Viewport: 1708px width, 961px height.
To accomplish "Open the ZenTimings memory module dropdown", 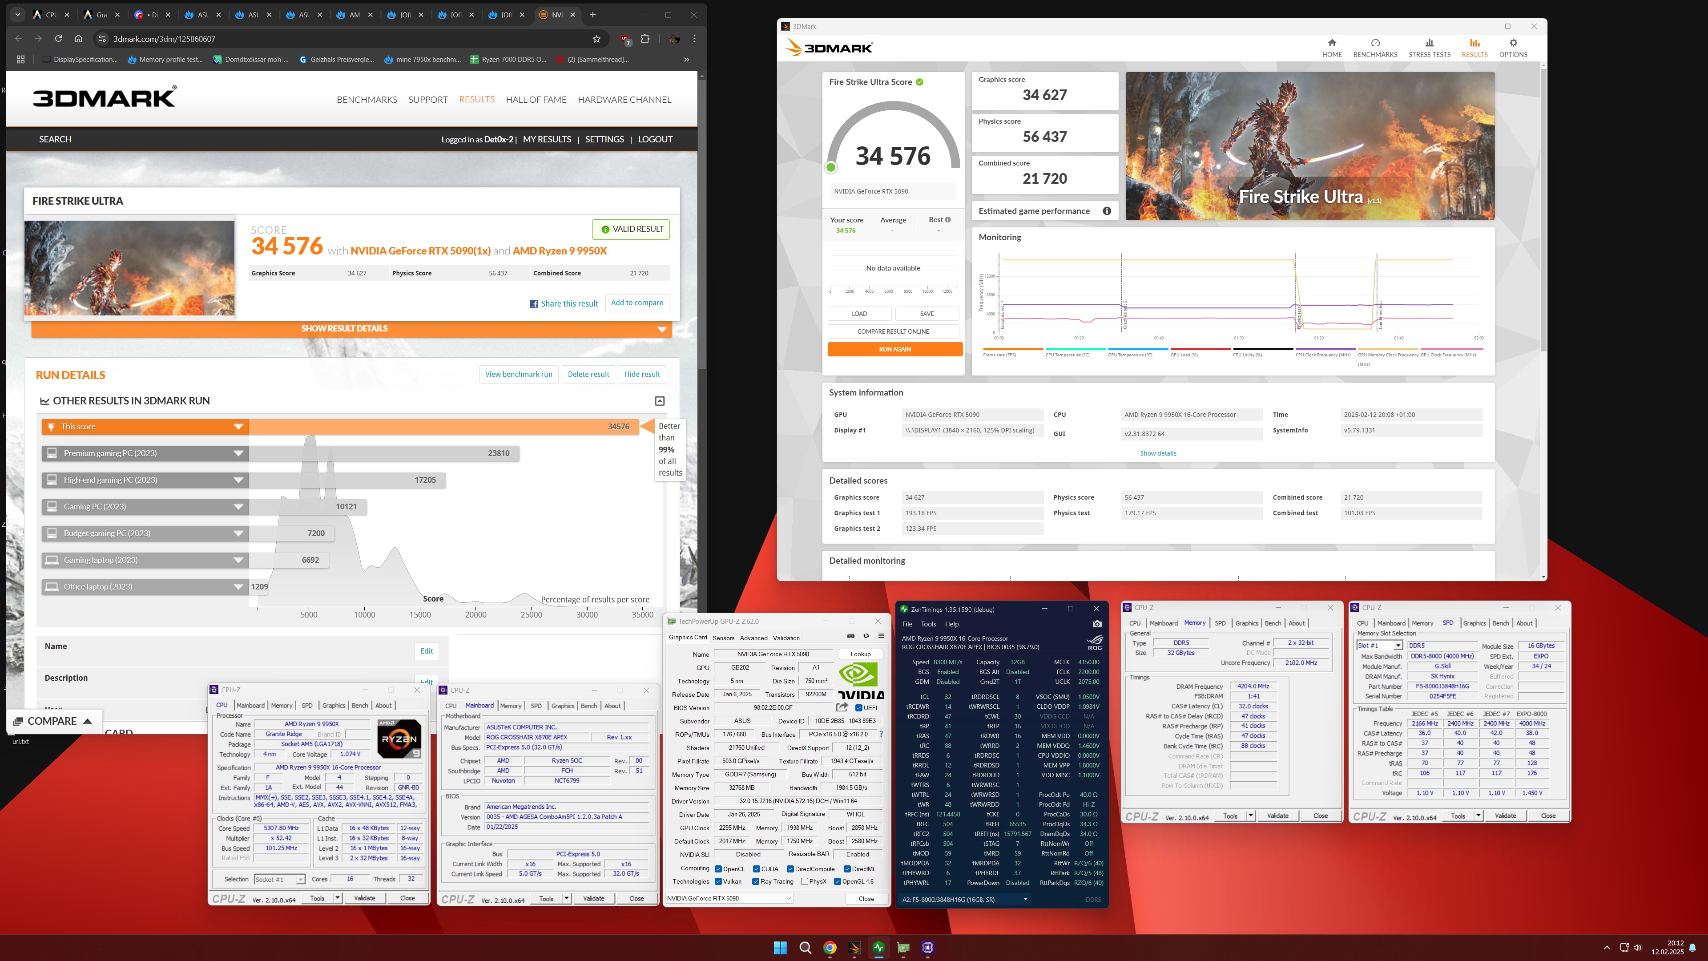I will tap(965, 899).
